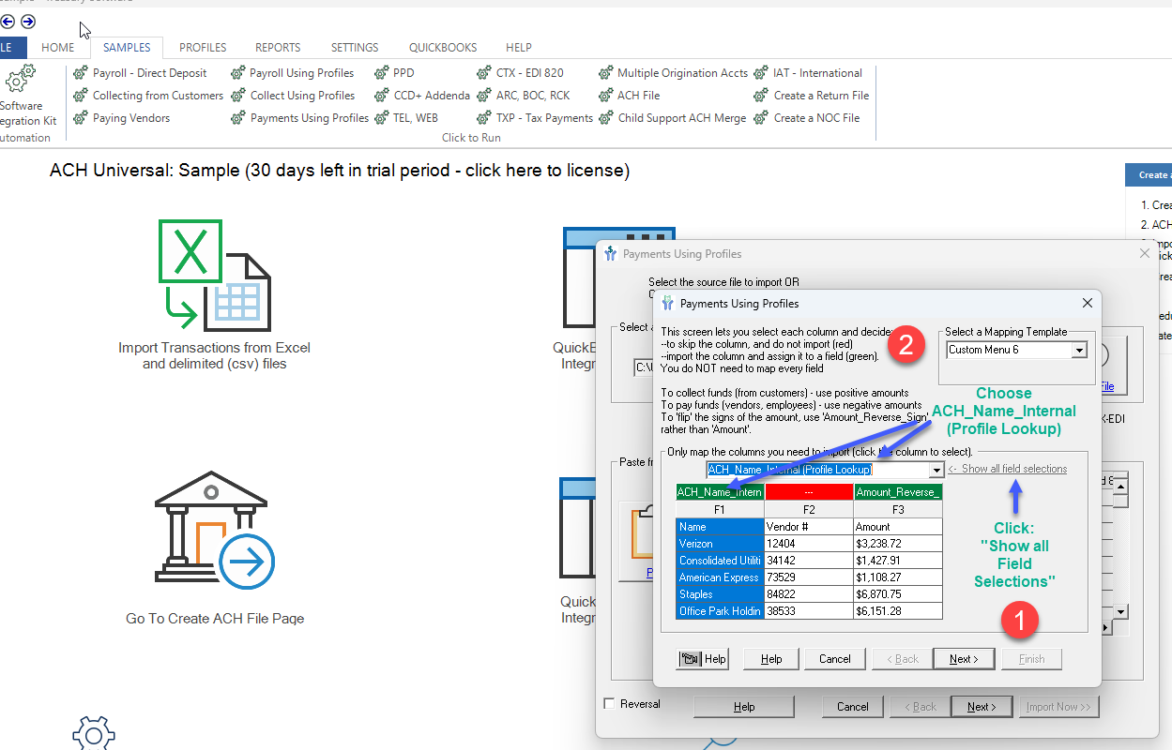
Task: Run the CTX - EDI 820 sample
Action: (520, 73)
